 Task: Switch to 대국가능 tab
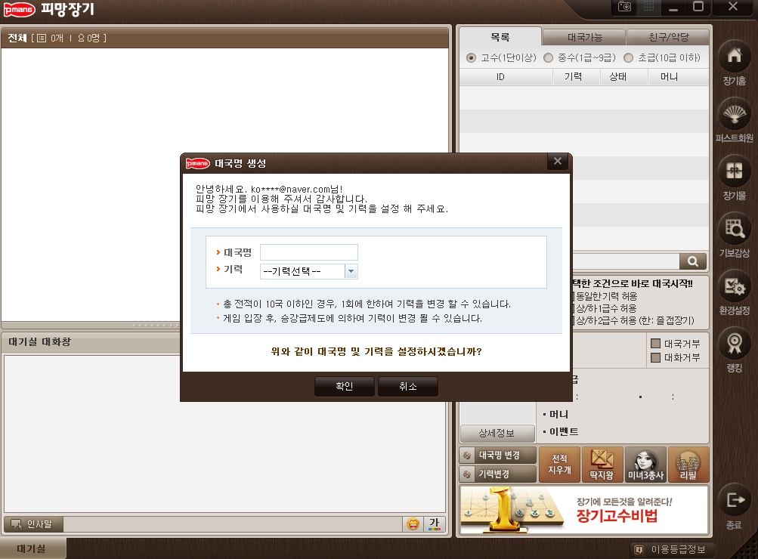click(x=584, y=37)
